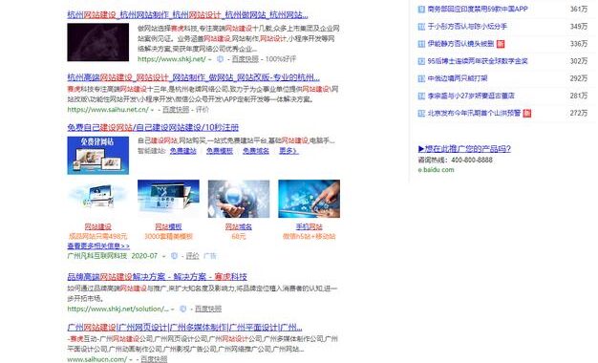Open 百度快照 for the shkj.net result
The height and width of the screenshot is (363, 598).
[x=246, y=59]
